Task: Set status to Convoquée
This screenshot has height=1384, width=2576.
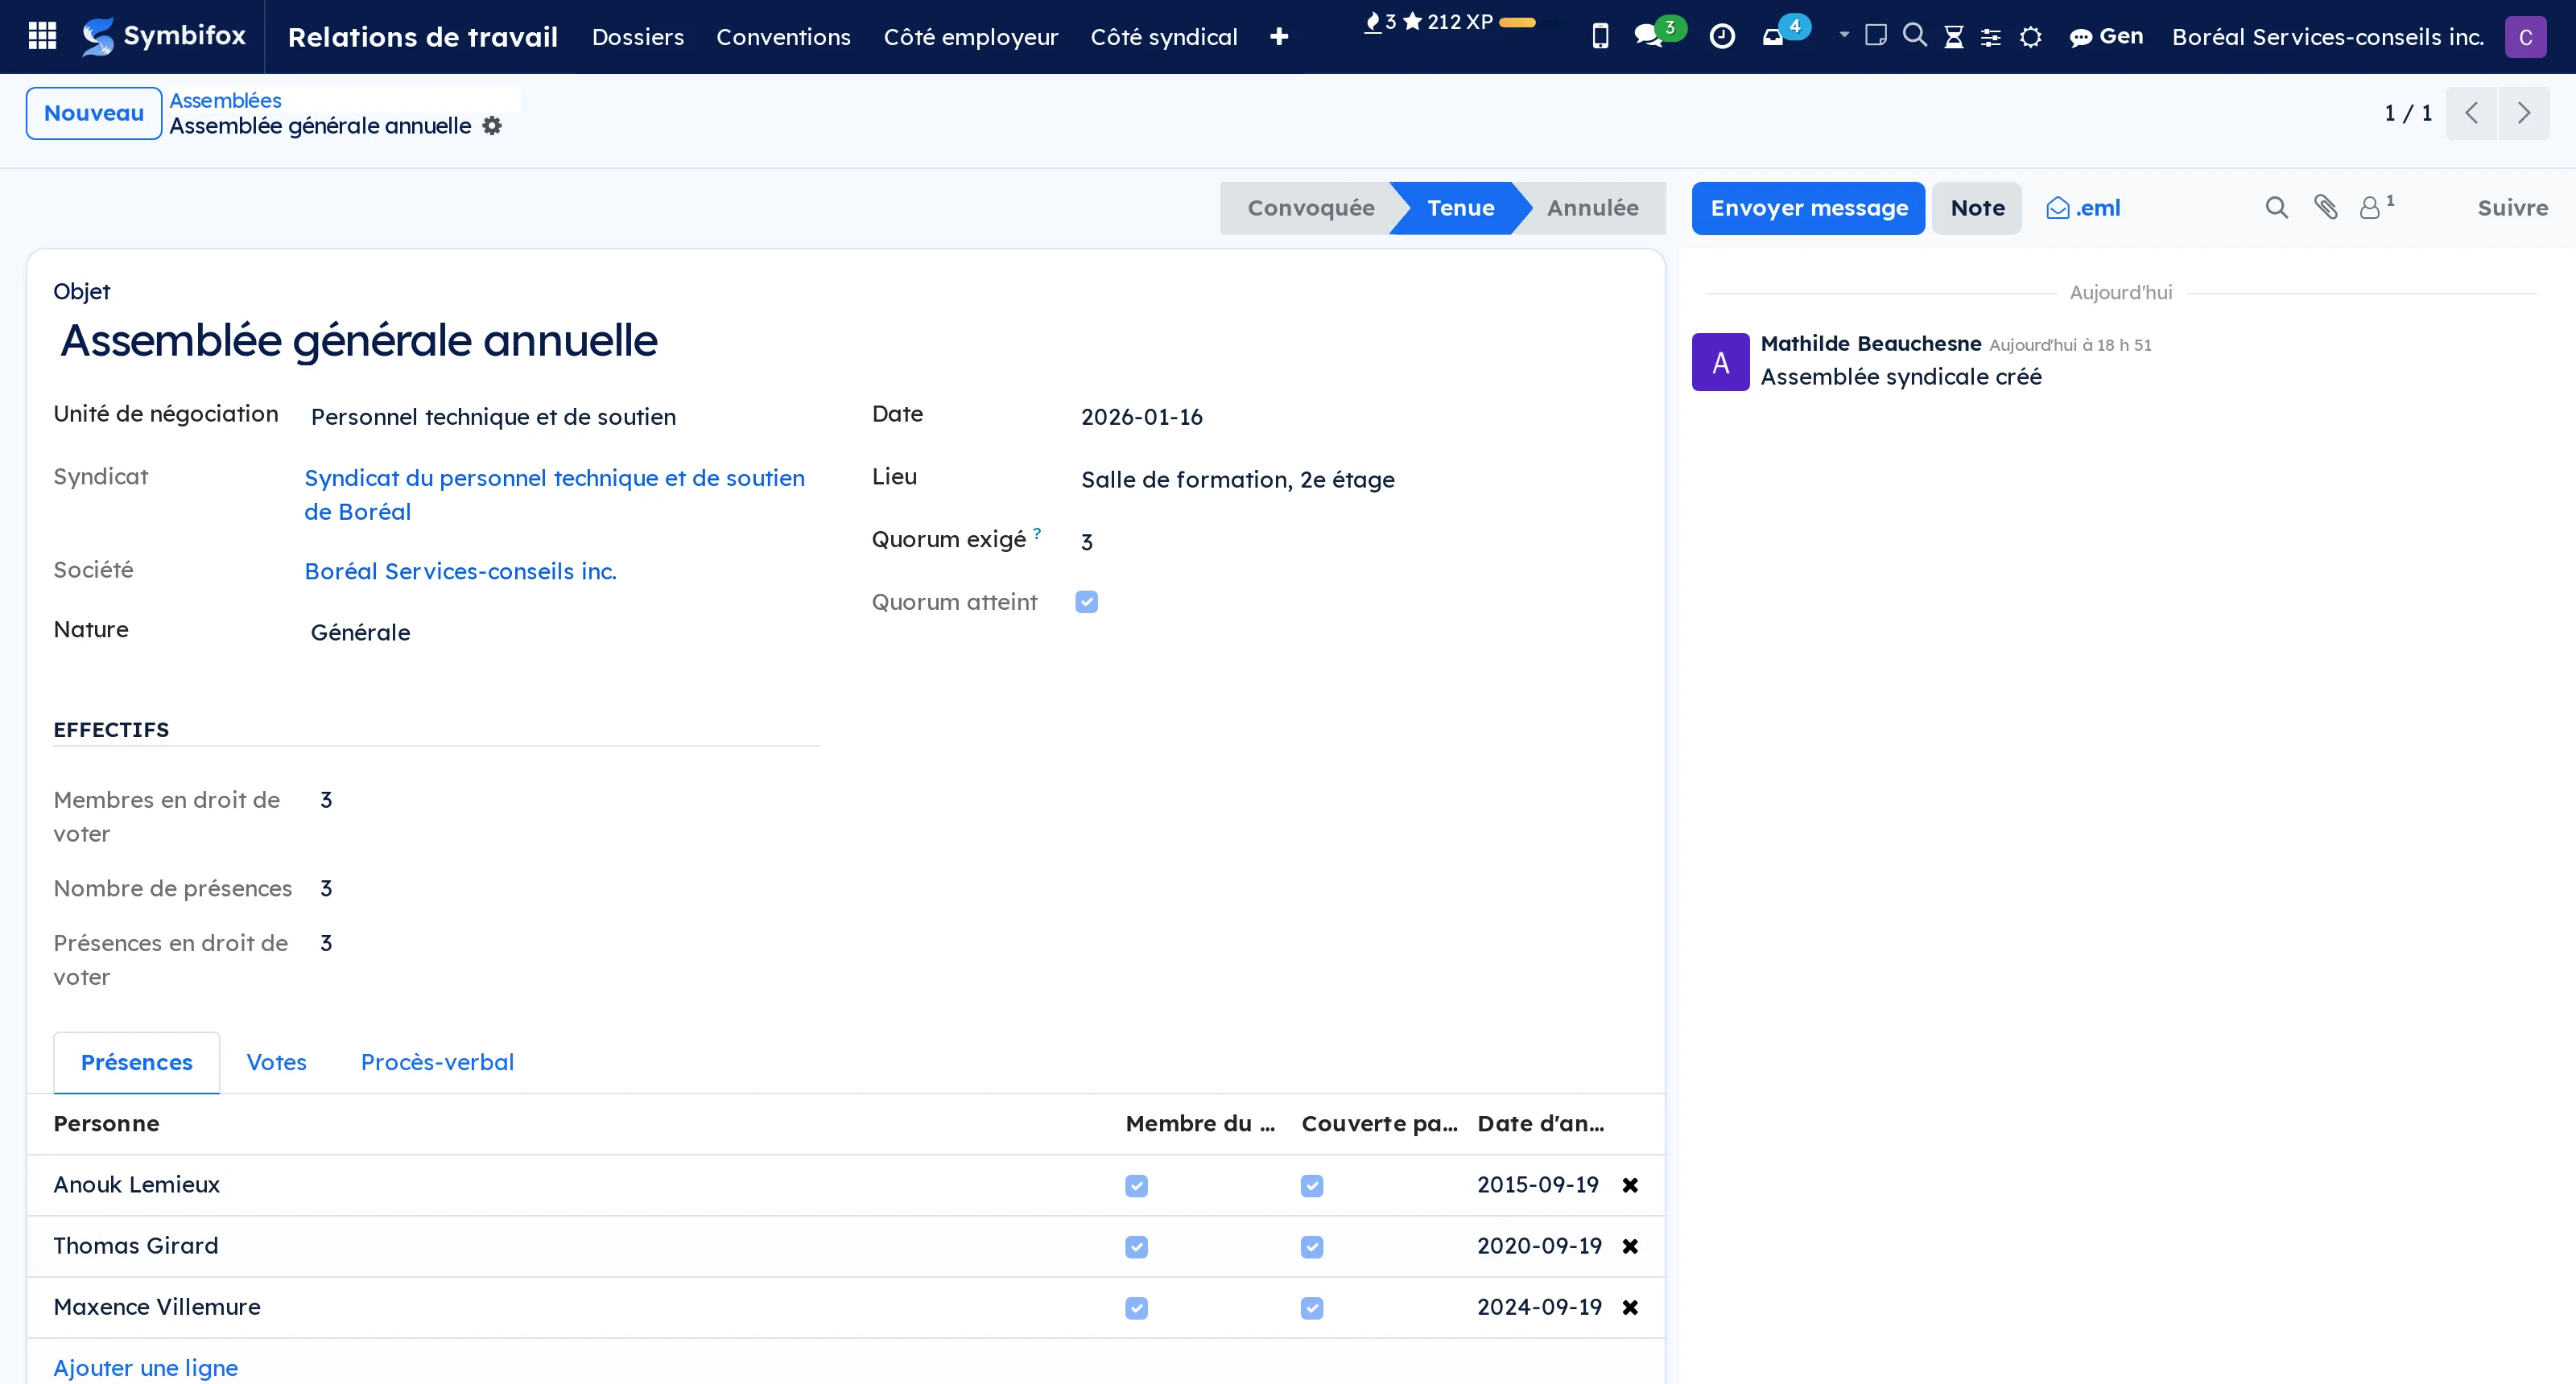Action: [x=1310, y=208]
